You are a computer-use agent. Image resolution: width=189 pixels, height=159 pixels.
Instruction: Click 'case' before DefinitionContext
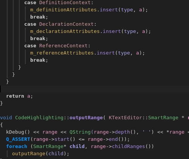(30, 3)
